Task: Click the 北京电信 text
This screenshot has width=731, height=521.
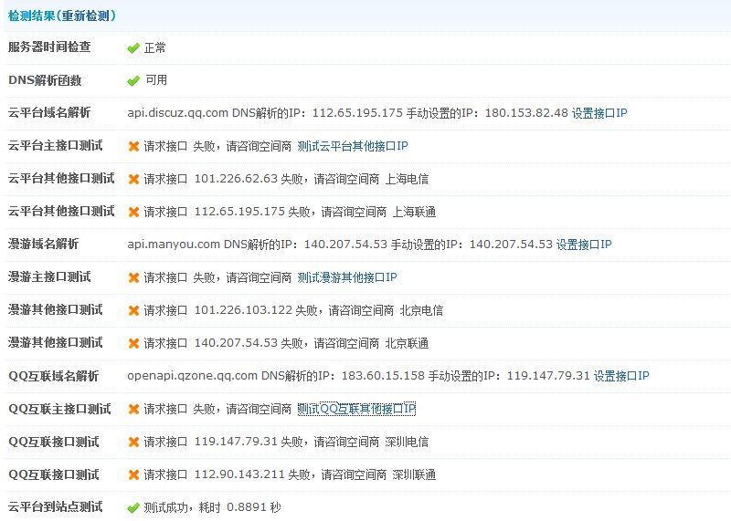Action: coord(421,310)
